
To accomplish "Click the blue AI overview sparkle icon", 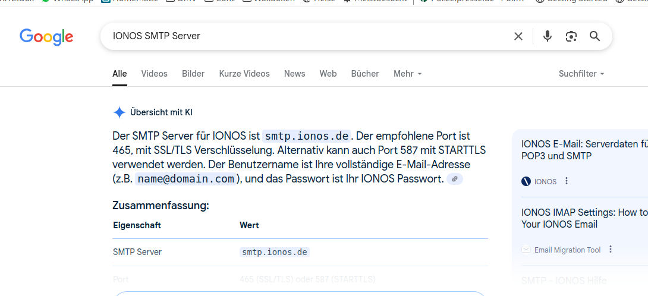I will pos(119,112).
